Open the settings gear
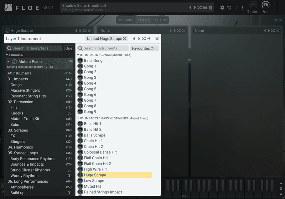Screen dimensions: 285x199 [x=222, y=7]
